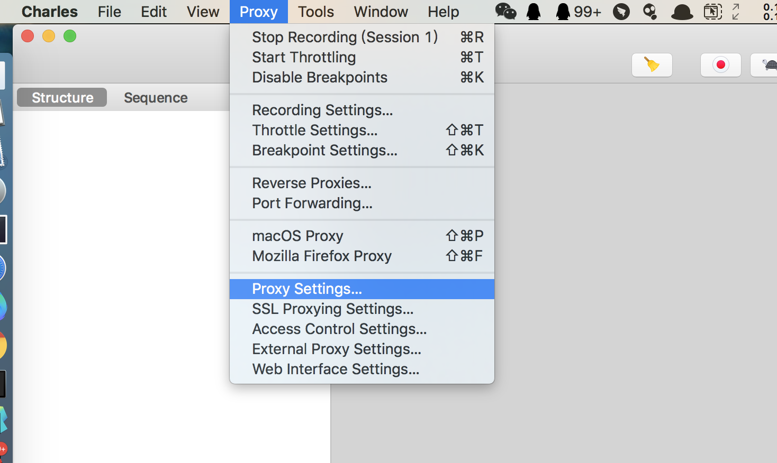Screen dimensions: 777x463
Task: Expand the File menu
Action: pos(109,12)
